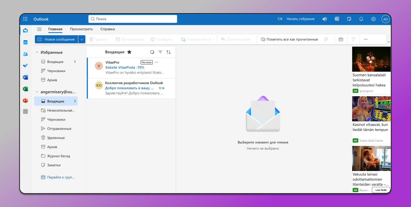This screenshot has width=411, height=207.
Task: Collapse the angermisery@ou... account folders
Action: (x=37, y=92)
